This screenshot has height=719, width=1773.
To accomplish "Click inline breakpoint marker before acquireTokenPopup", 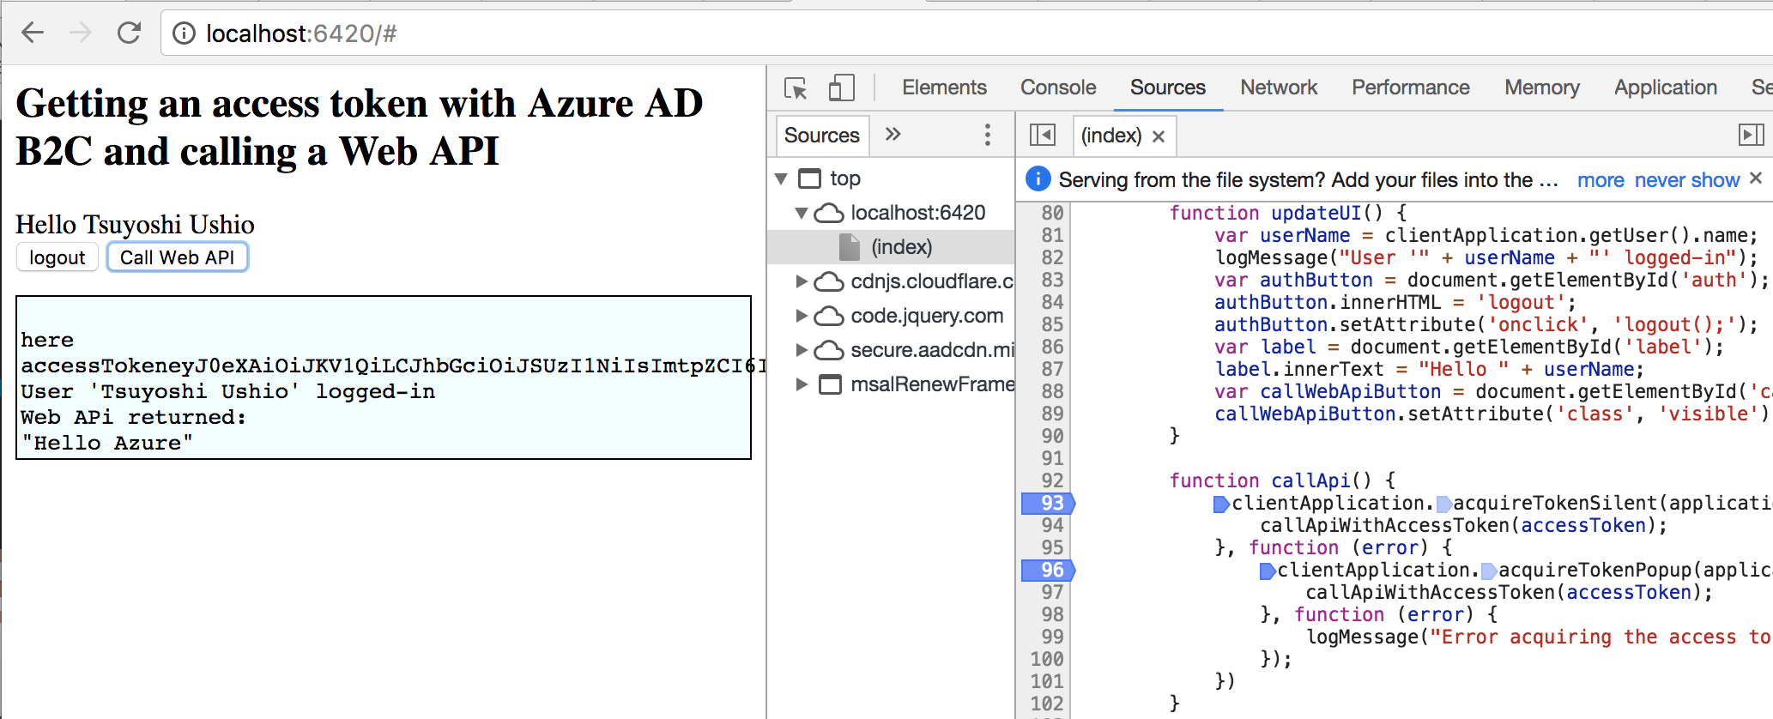I will click(x=1489, y=571).
